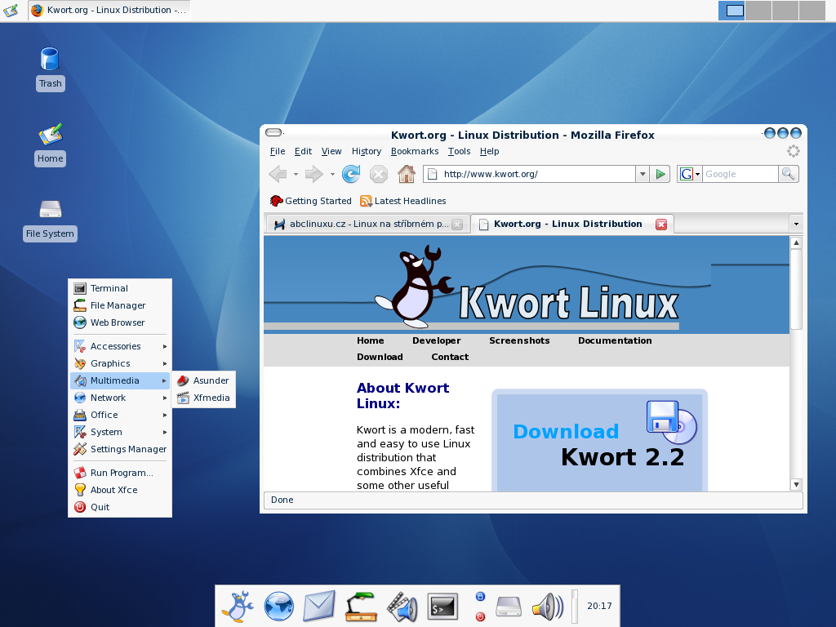Open the Kwort penguin launcher in the bottom panel

tap(238, 607)
